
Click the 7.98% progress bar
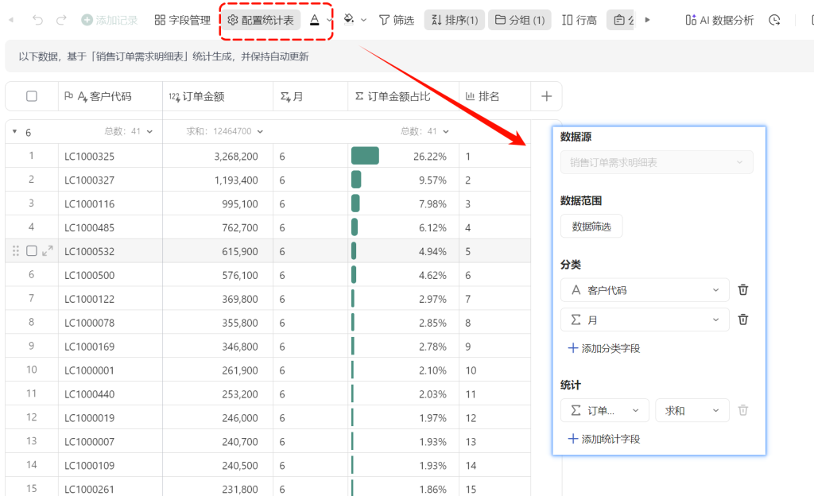pos(355,203)
